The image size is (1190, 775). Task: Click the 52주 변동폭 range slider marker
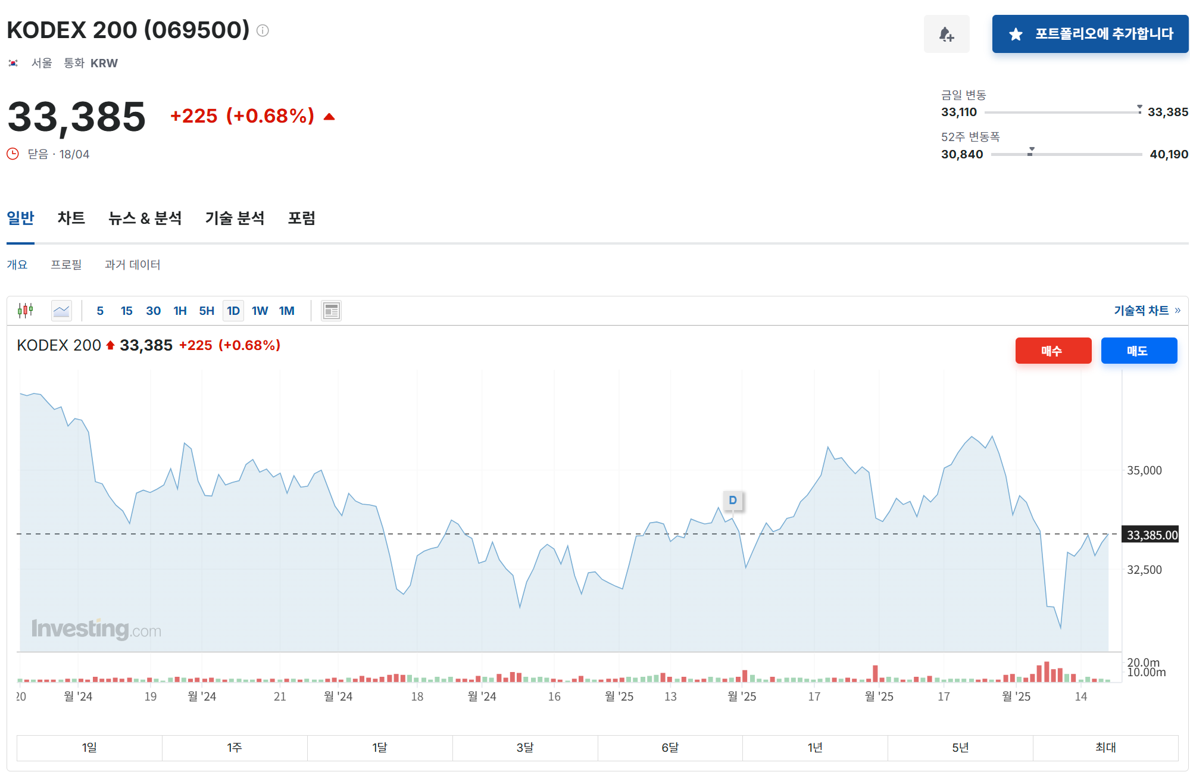pos(1031,151)
